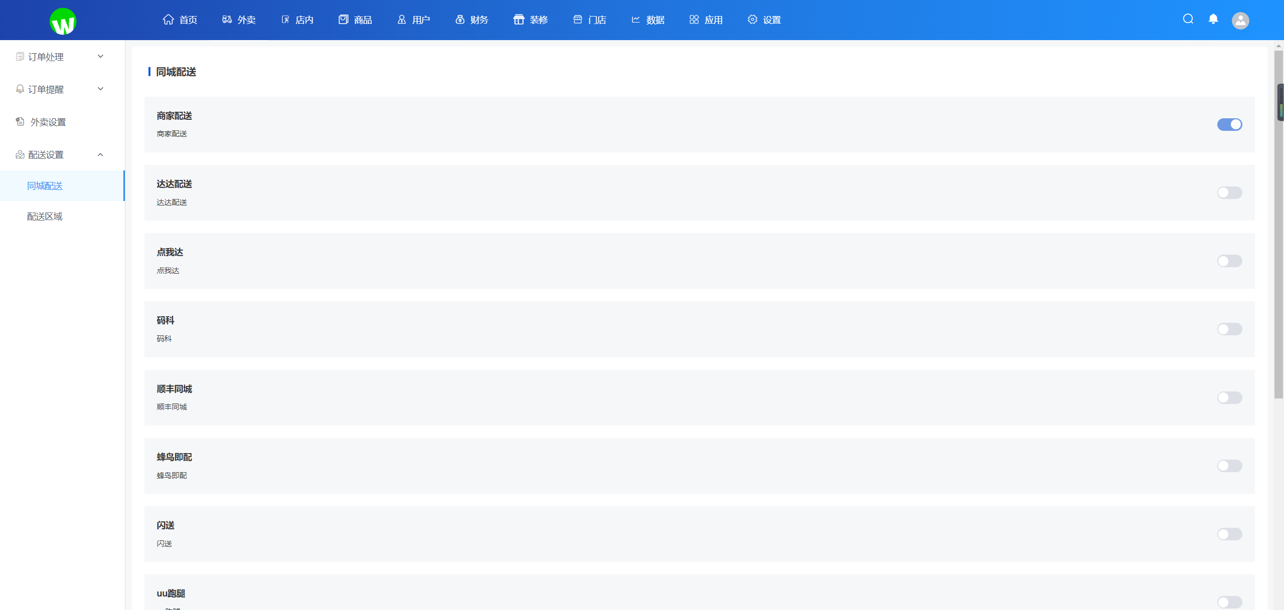Screen dimensions: 1284x610
Task: Click the bold 蜂鸟即配 row title
Action: coord(174,457)
